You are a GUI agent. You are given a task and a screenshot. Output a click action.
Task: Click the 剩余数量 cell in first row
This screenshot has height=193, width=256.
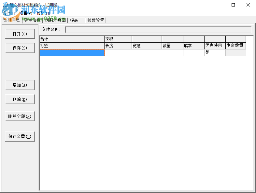pos(236,53)
